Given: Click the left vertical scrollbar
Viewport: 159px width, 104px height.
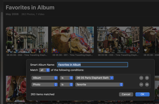Looking at the screenshot, I should (2, 58).
